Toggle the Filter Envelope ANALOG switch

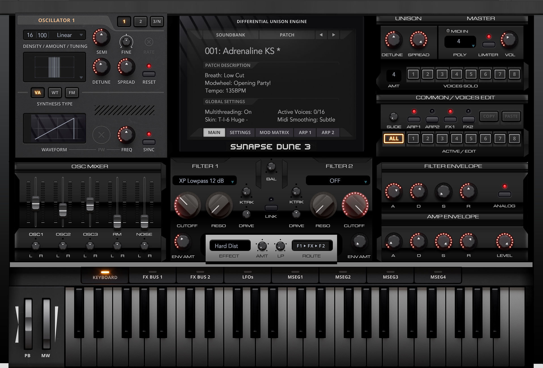(504, 194)
